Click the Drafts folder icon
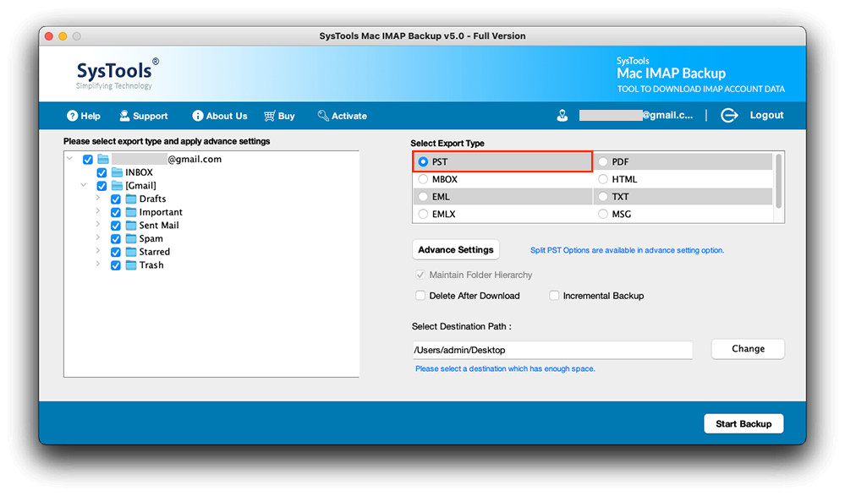 131,199
